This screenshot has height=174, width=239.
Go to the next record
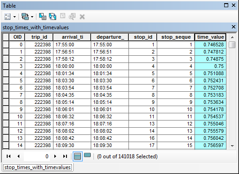pyautogui.click(x=55, y=156)
